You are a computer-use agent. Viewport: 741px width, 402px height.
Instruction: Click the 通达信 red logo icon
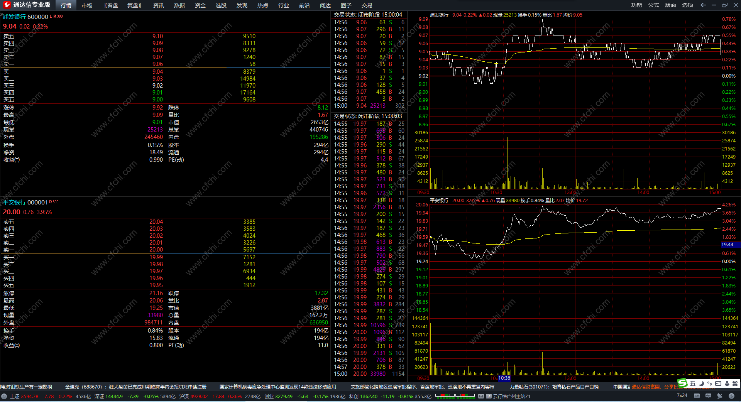point(7,5)
